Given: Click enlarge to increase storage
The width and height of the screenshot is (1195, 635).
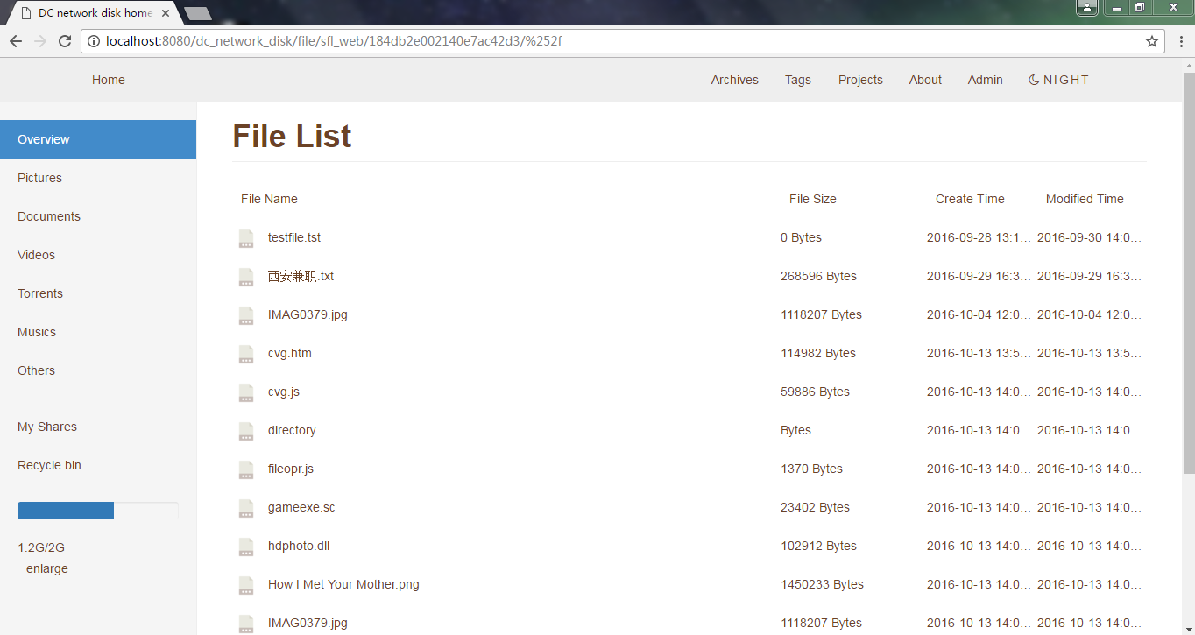Looking at the screenshot, I should click(47, 568).
